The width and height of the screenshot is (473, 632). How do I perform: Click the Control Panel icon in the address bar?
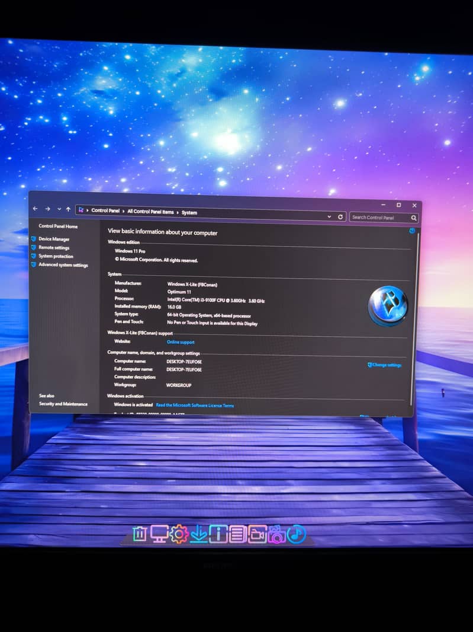tap(81, 210)
